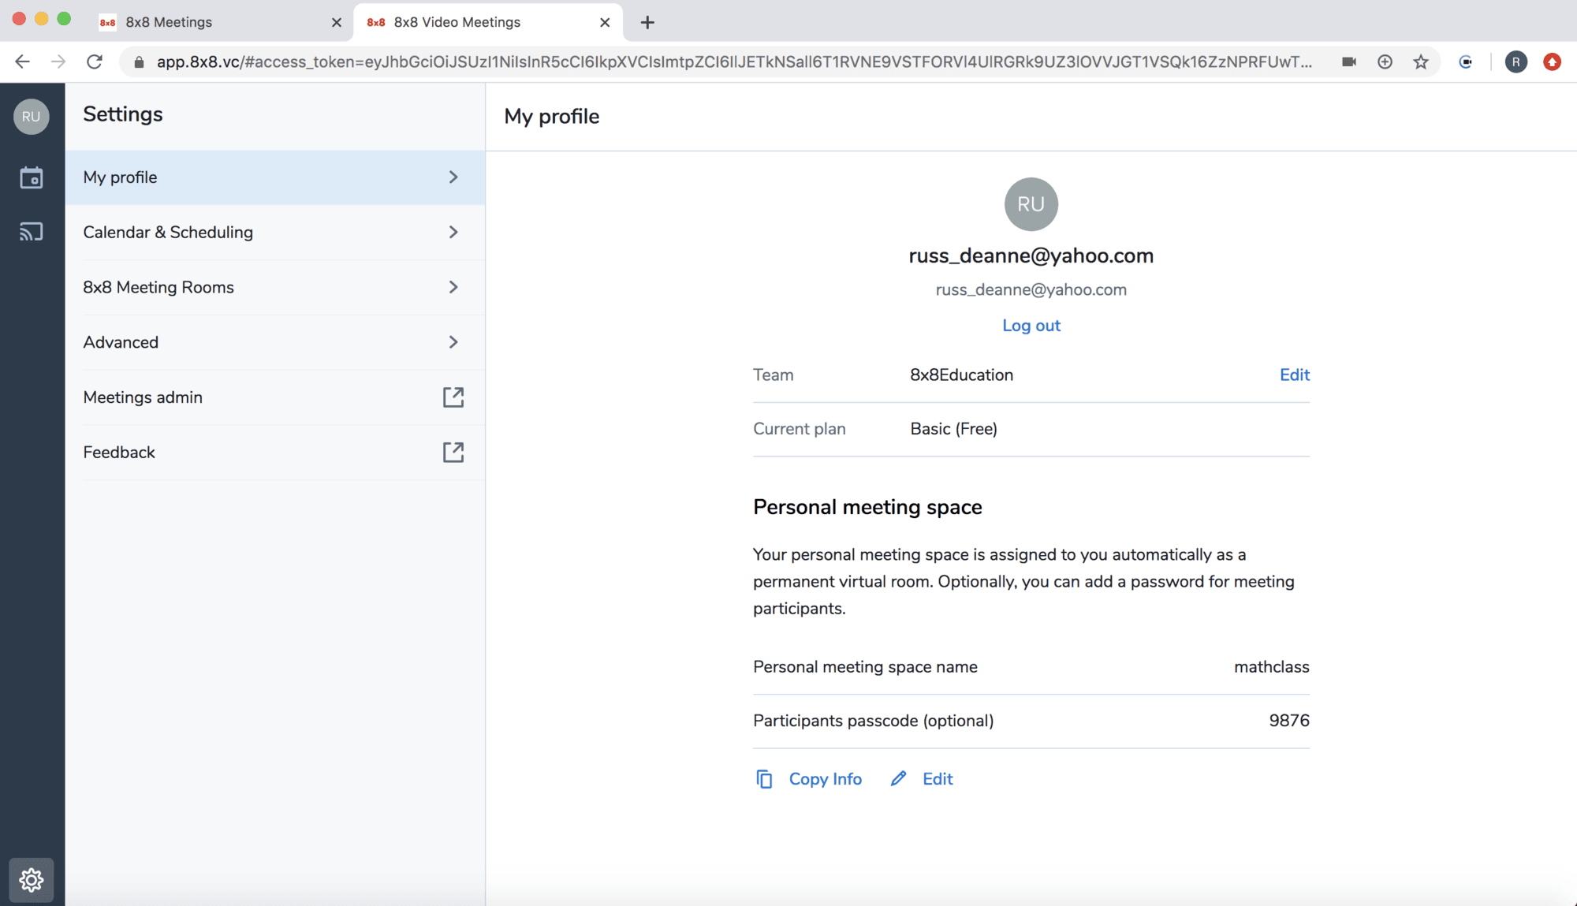Bookmark page with star icon

1421,62
